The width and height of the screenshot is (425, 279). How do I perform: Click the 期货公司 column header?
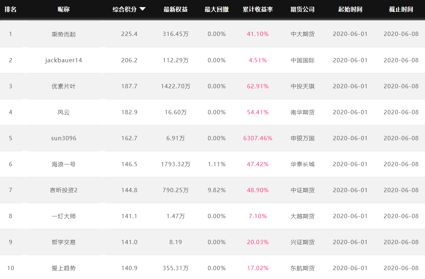click(x=302, y=10)
